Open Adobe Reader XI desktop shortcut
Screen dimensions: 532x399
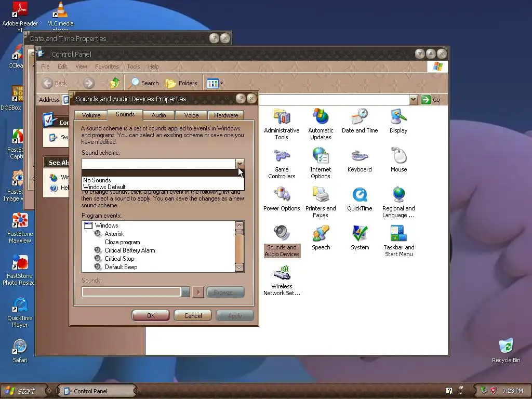coord(20,16)
